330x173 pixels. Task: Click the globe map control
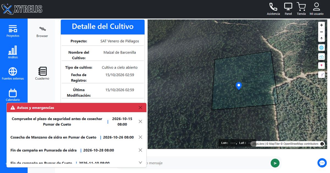321,48
